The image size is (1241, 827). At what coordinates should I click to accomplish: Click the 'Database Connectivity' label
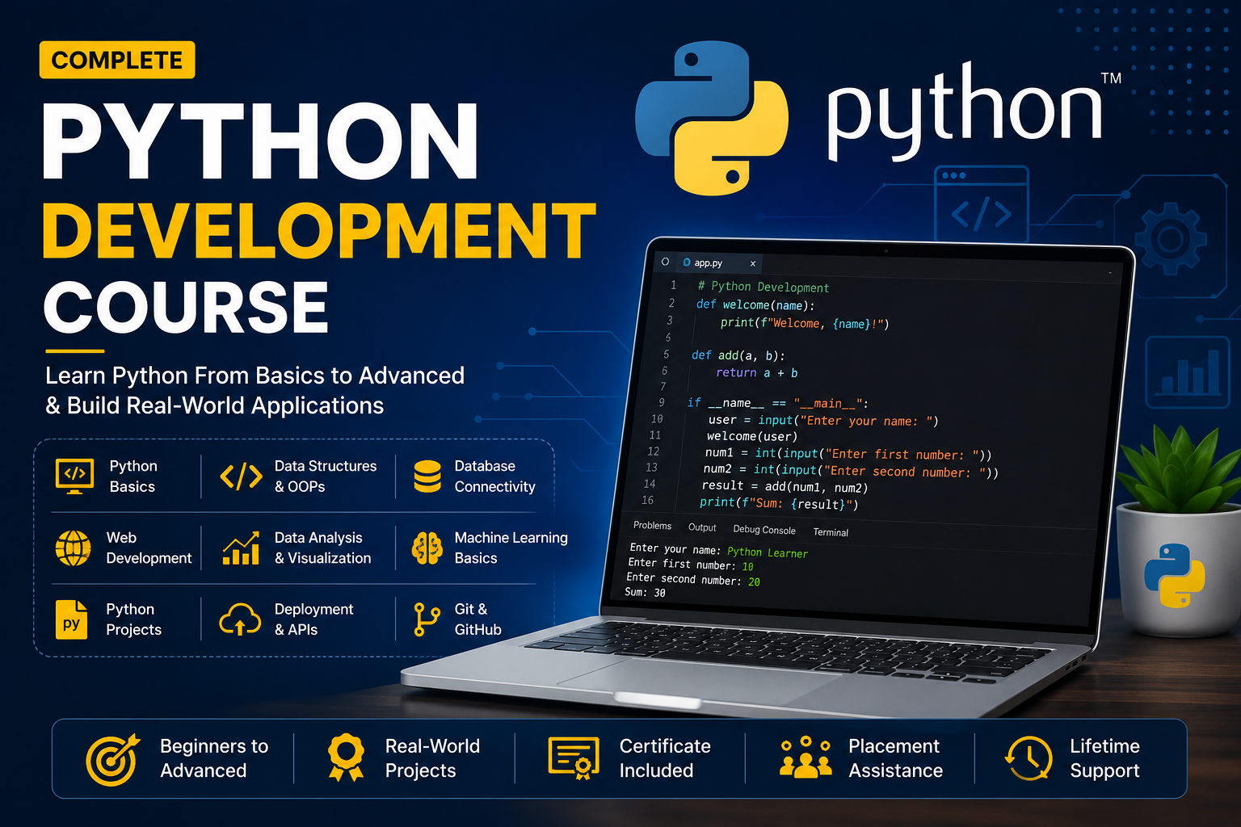494,476
